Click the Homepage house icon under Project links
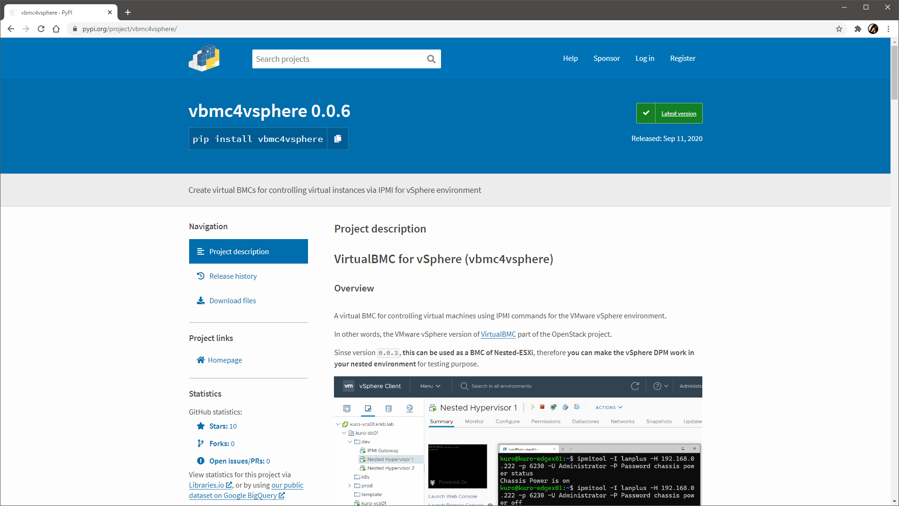The image size is (899, 506). click(201, 360)
